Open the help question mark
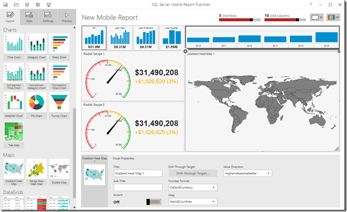347x212 pixels. [311, 4]
